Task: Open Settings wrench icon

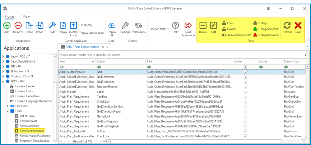Action: (125, 25)
